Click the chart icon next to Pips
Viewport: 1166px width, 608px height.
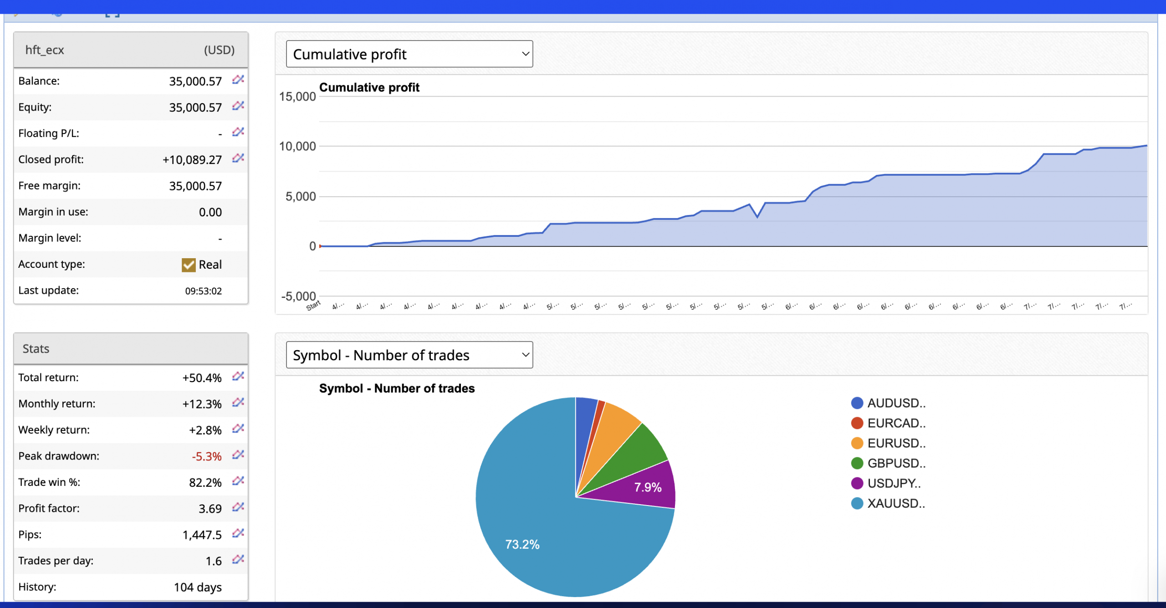click(x=238, y=533)
